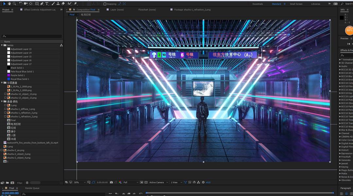Open the 50% magnification dropdown

pos(80,182)
